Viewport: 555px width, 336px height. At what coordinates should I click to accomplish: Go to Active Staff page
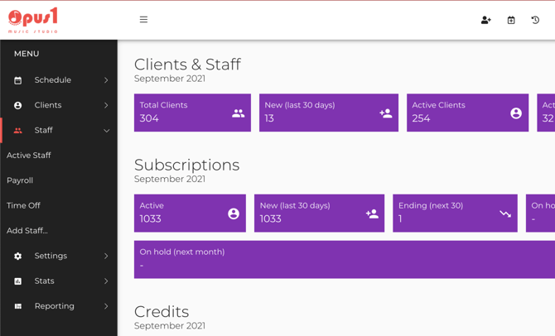29,156
